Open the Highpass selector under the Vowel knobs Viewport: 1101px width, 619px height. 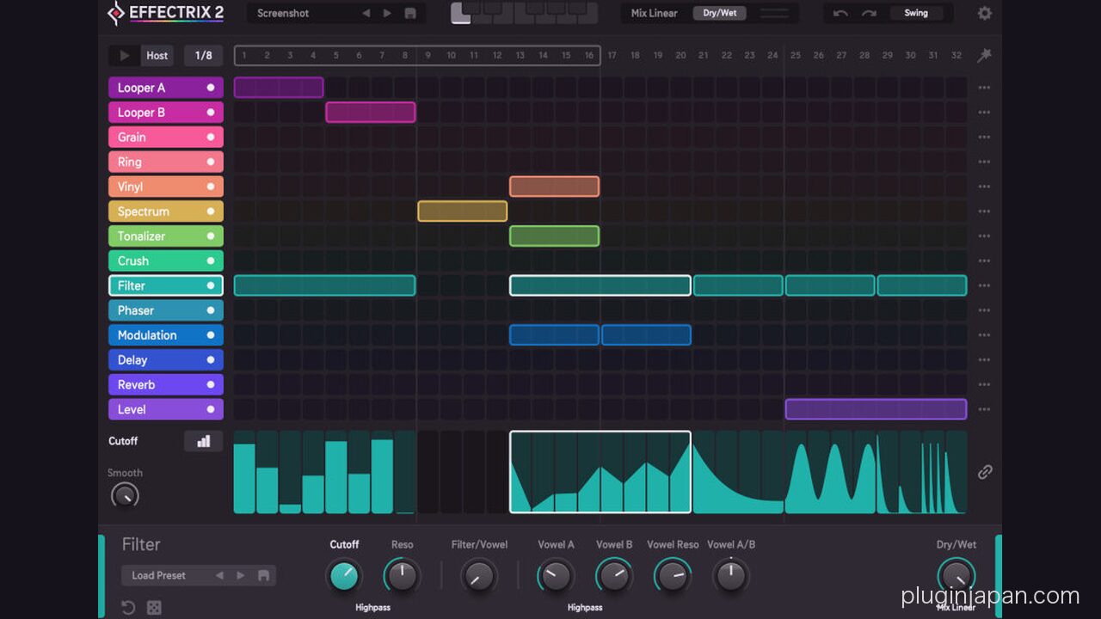(x=585, y=608)
